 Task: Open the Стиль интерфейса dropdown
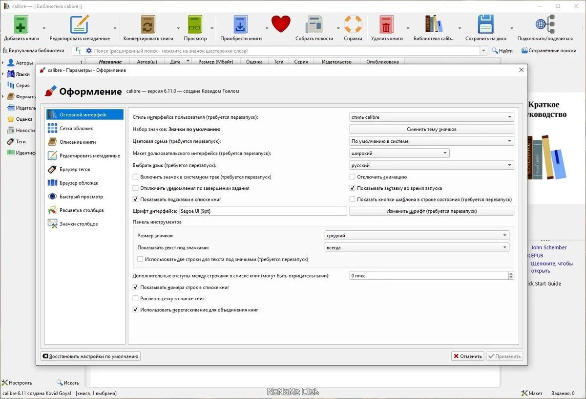(432, 117)
